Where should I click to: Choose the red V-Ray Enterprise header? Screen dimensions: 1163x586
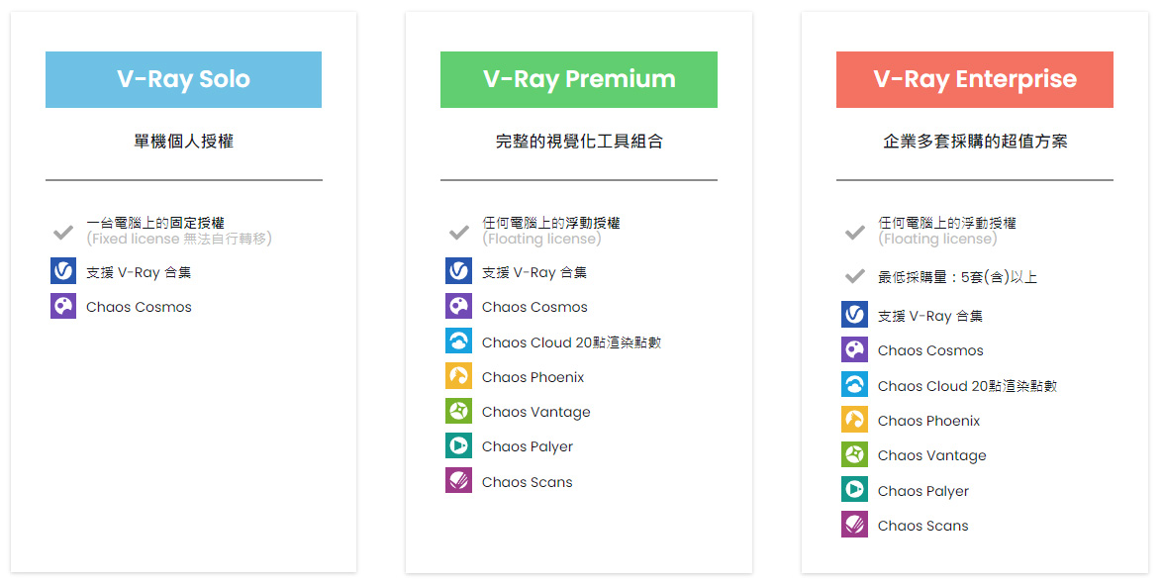975,79
